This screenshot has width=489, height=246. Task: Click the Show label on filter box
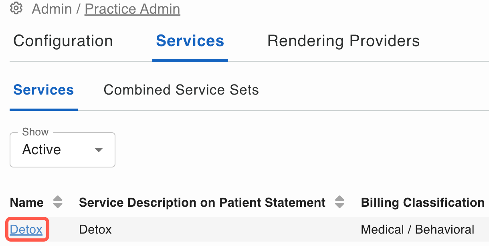point(35,132)
